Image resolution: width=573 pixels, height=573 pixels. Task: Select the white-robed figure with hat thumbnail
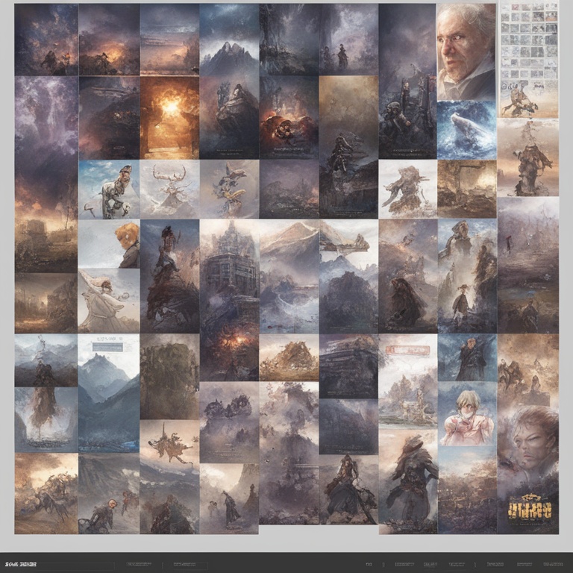point(109,301)
